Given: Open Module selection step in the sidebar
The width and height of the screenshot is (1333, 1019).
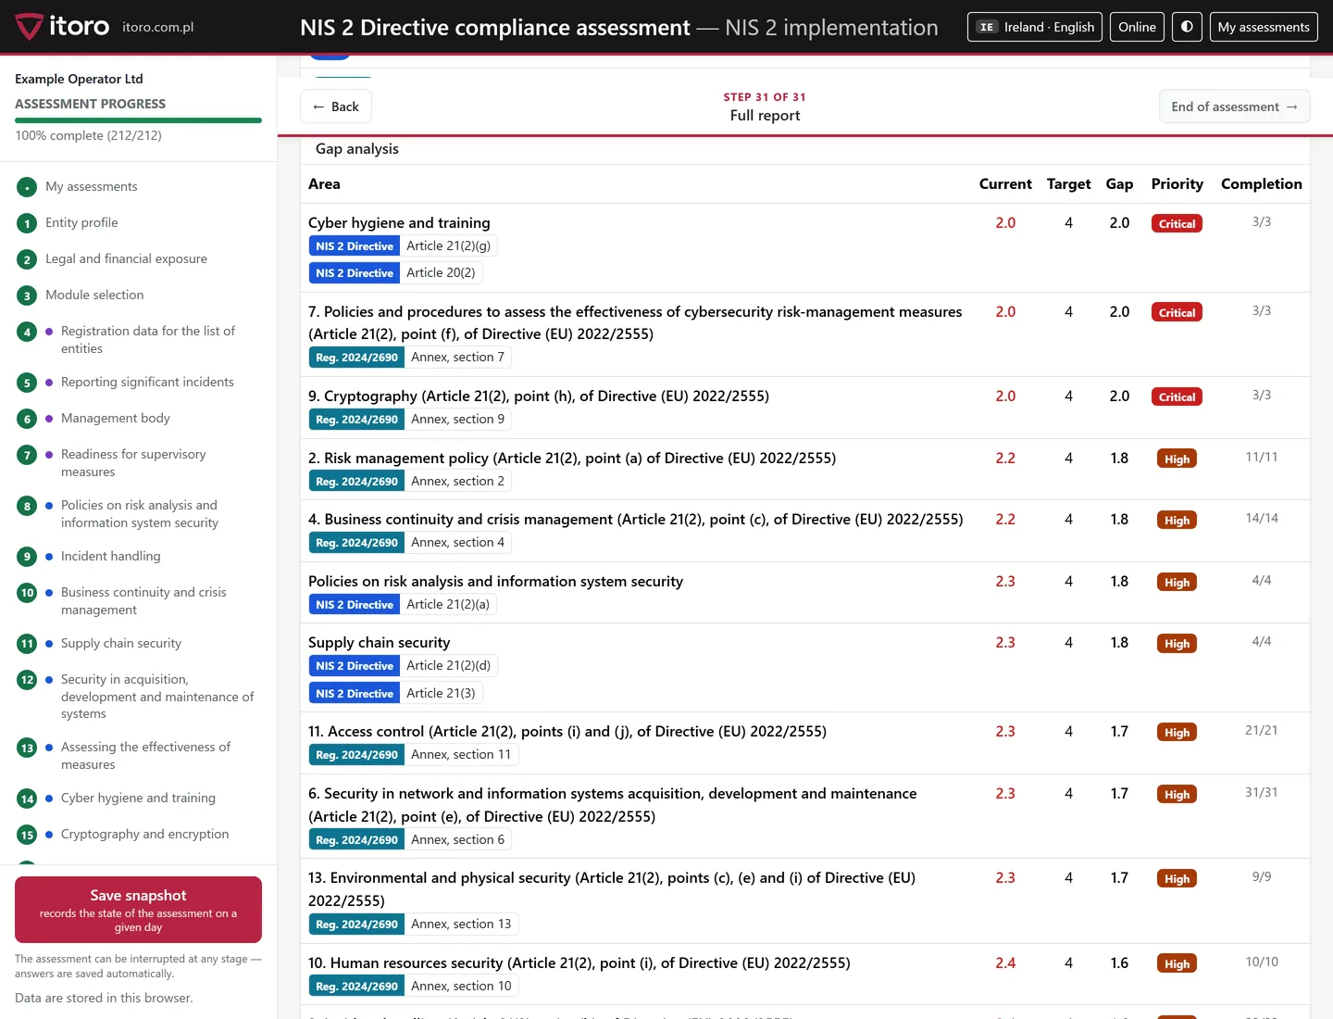Looking at the screenshot, I should pos(94,295).
